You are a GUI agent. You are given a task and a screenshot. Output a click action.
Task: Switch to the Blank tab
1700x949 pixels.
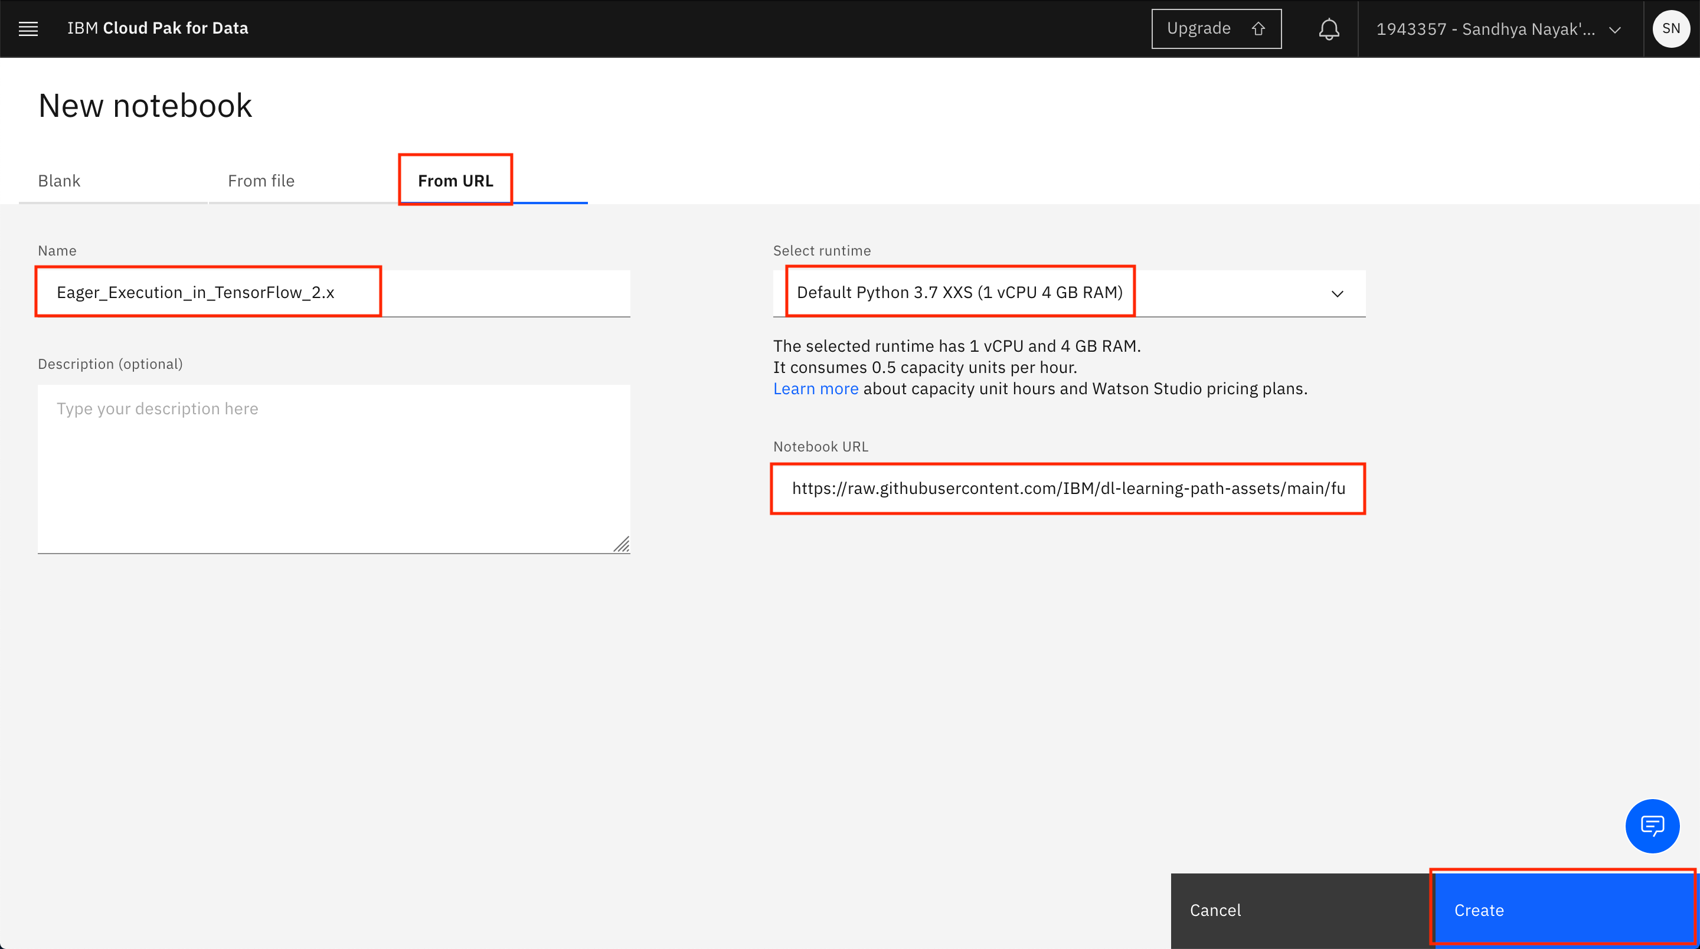pyautogui.click(x=60, y=181)
